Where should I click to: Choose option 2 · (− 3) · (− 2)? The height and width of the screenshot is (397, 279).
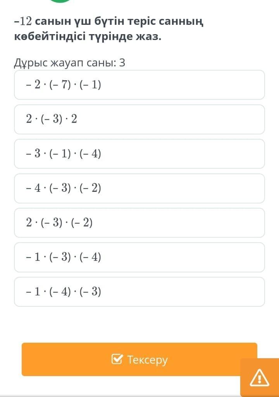click(139, 223)
